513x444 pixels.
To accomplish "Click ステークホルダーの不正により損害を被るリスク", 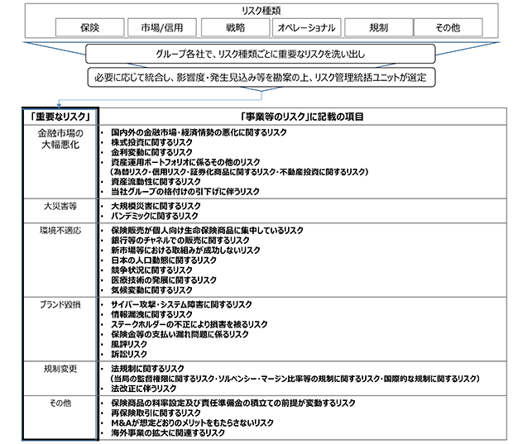I will [x=189, y=324].
